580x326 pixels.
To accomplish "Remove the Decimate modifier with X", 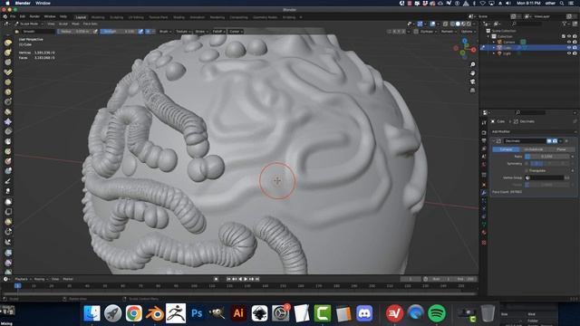I will 566,141.
